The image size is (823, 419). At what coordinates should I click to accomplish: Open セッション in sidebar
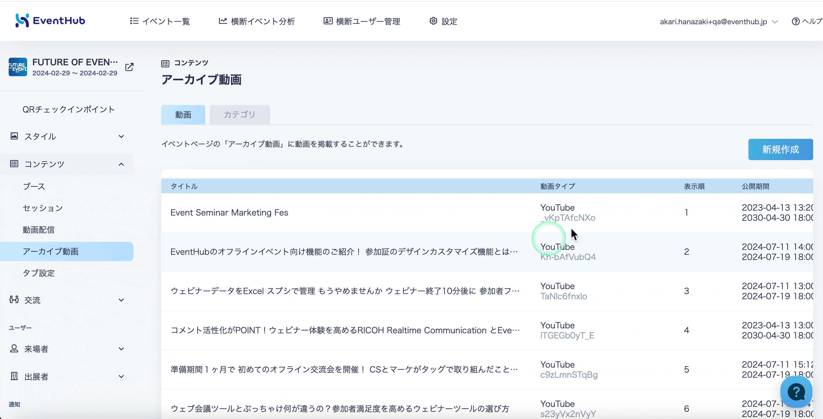(x=42, y=208)
